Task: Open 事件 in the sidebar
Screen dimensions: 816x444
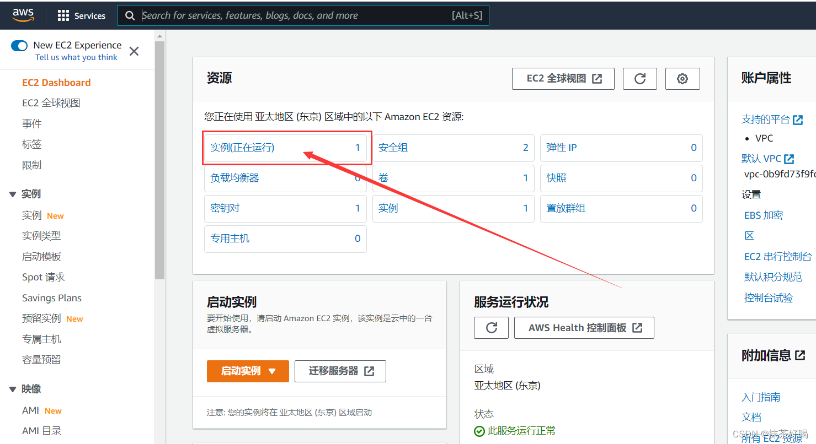Action: coord(32,124)
